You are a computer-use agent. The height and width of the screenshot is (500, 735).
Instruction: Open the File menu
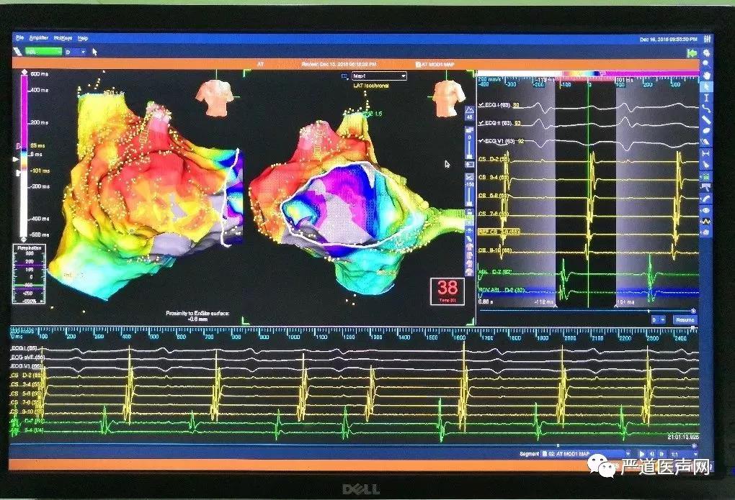click(x=19, y=37)
